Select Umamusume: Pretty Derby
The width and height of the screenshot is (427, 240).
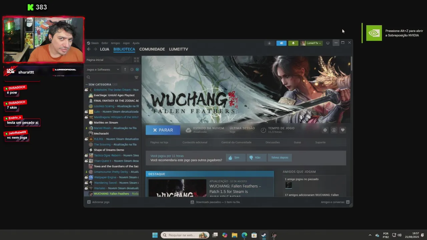click(112, 172)
